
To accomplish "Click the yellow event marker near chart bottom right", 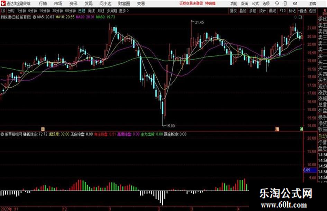I will click(277, 129).
